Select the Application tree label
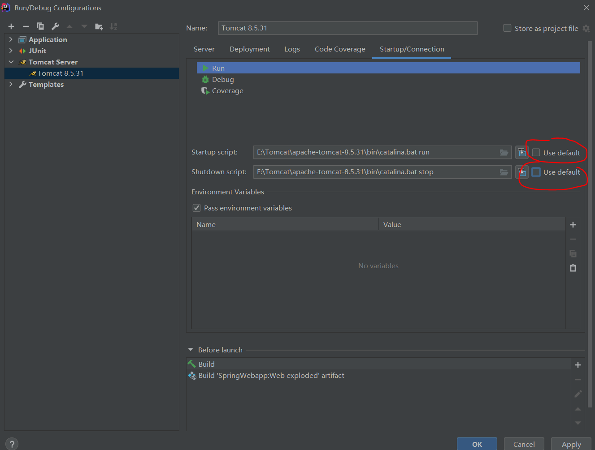The width and height of the screenshot is (595, 450). [x=48, y=39]
